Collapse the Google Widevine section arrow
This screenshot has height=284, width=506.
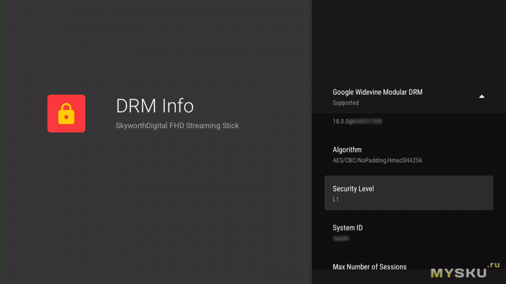[481, 97]
